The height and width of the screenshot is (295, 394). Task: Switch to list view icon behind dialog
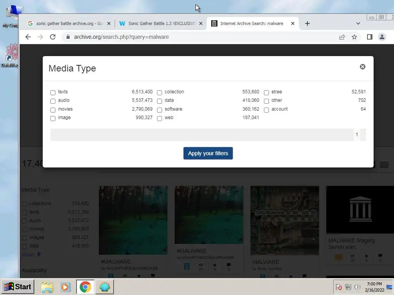click(x=384, y=165)
